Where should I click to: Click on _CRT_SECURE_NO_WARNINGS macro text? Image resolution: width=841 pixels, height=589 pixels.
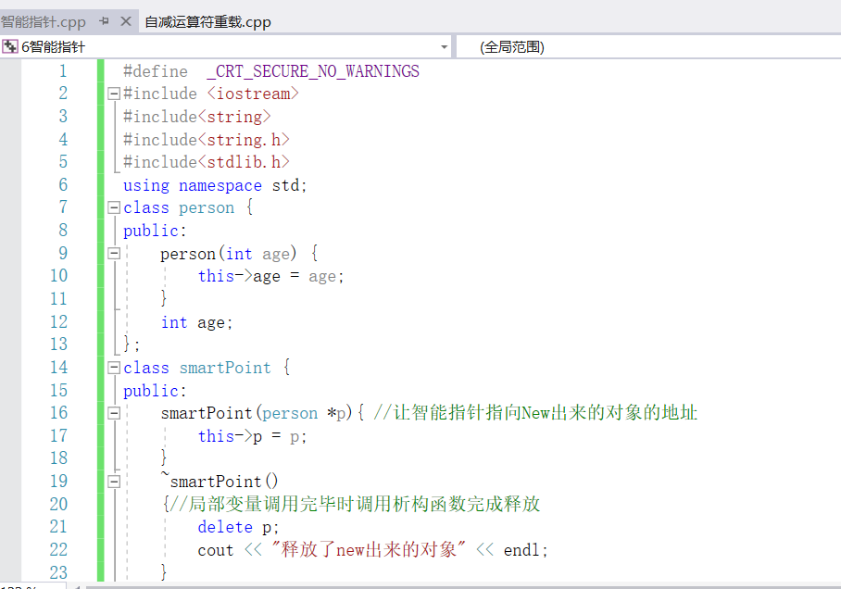pyautogui.click(x=313, y=71)
